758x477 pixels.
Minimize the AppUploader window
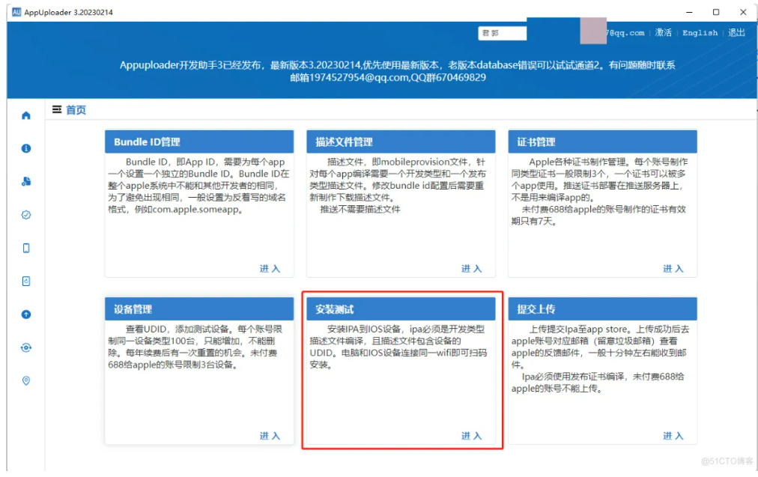tap(689, 12)
